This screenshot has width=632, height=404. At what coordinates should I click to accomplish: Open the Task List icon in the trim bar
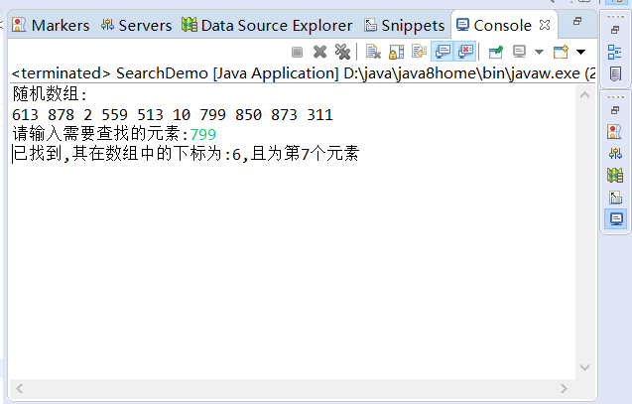click(615, 73)
